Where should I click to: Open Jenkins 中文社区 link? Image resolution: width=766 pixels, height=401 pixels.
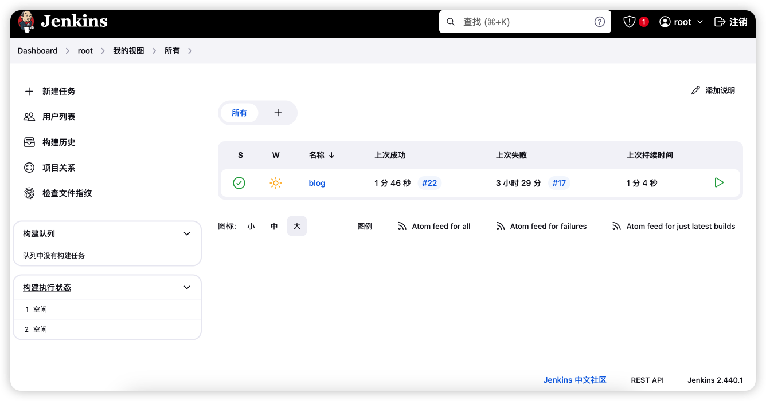click(575, 380)
